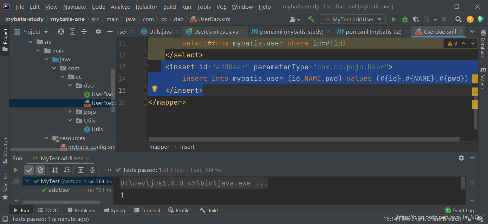
Task: Collapse the Utils folder node
Action: 70,121
